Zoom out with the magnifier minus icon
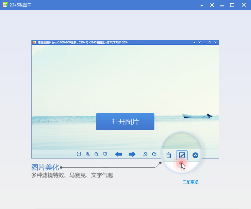The height and width of the screenshot is (209, 251). click(96, 154)
